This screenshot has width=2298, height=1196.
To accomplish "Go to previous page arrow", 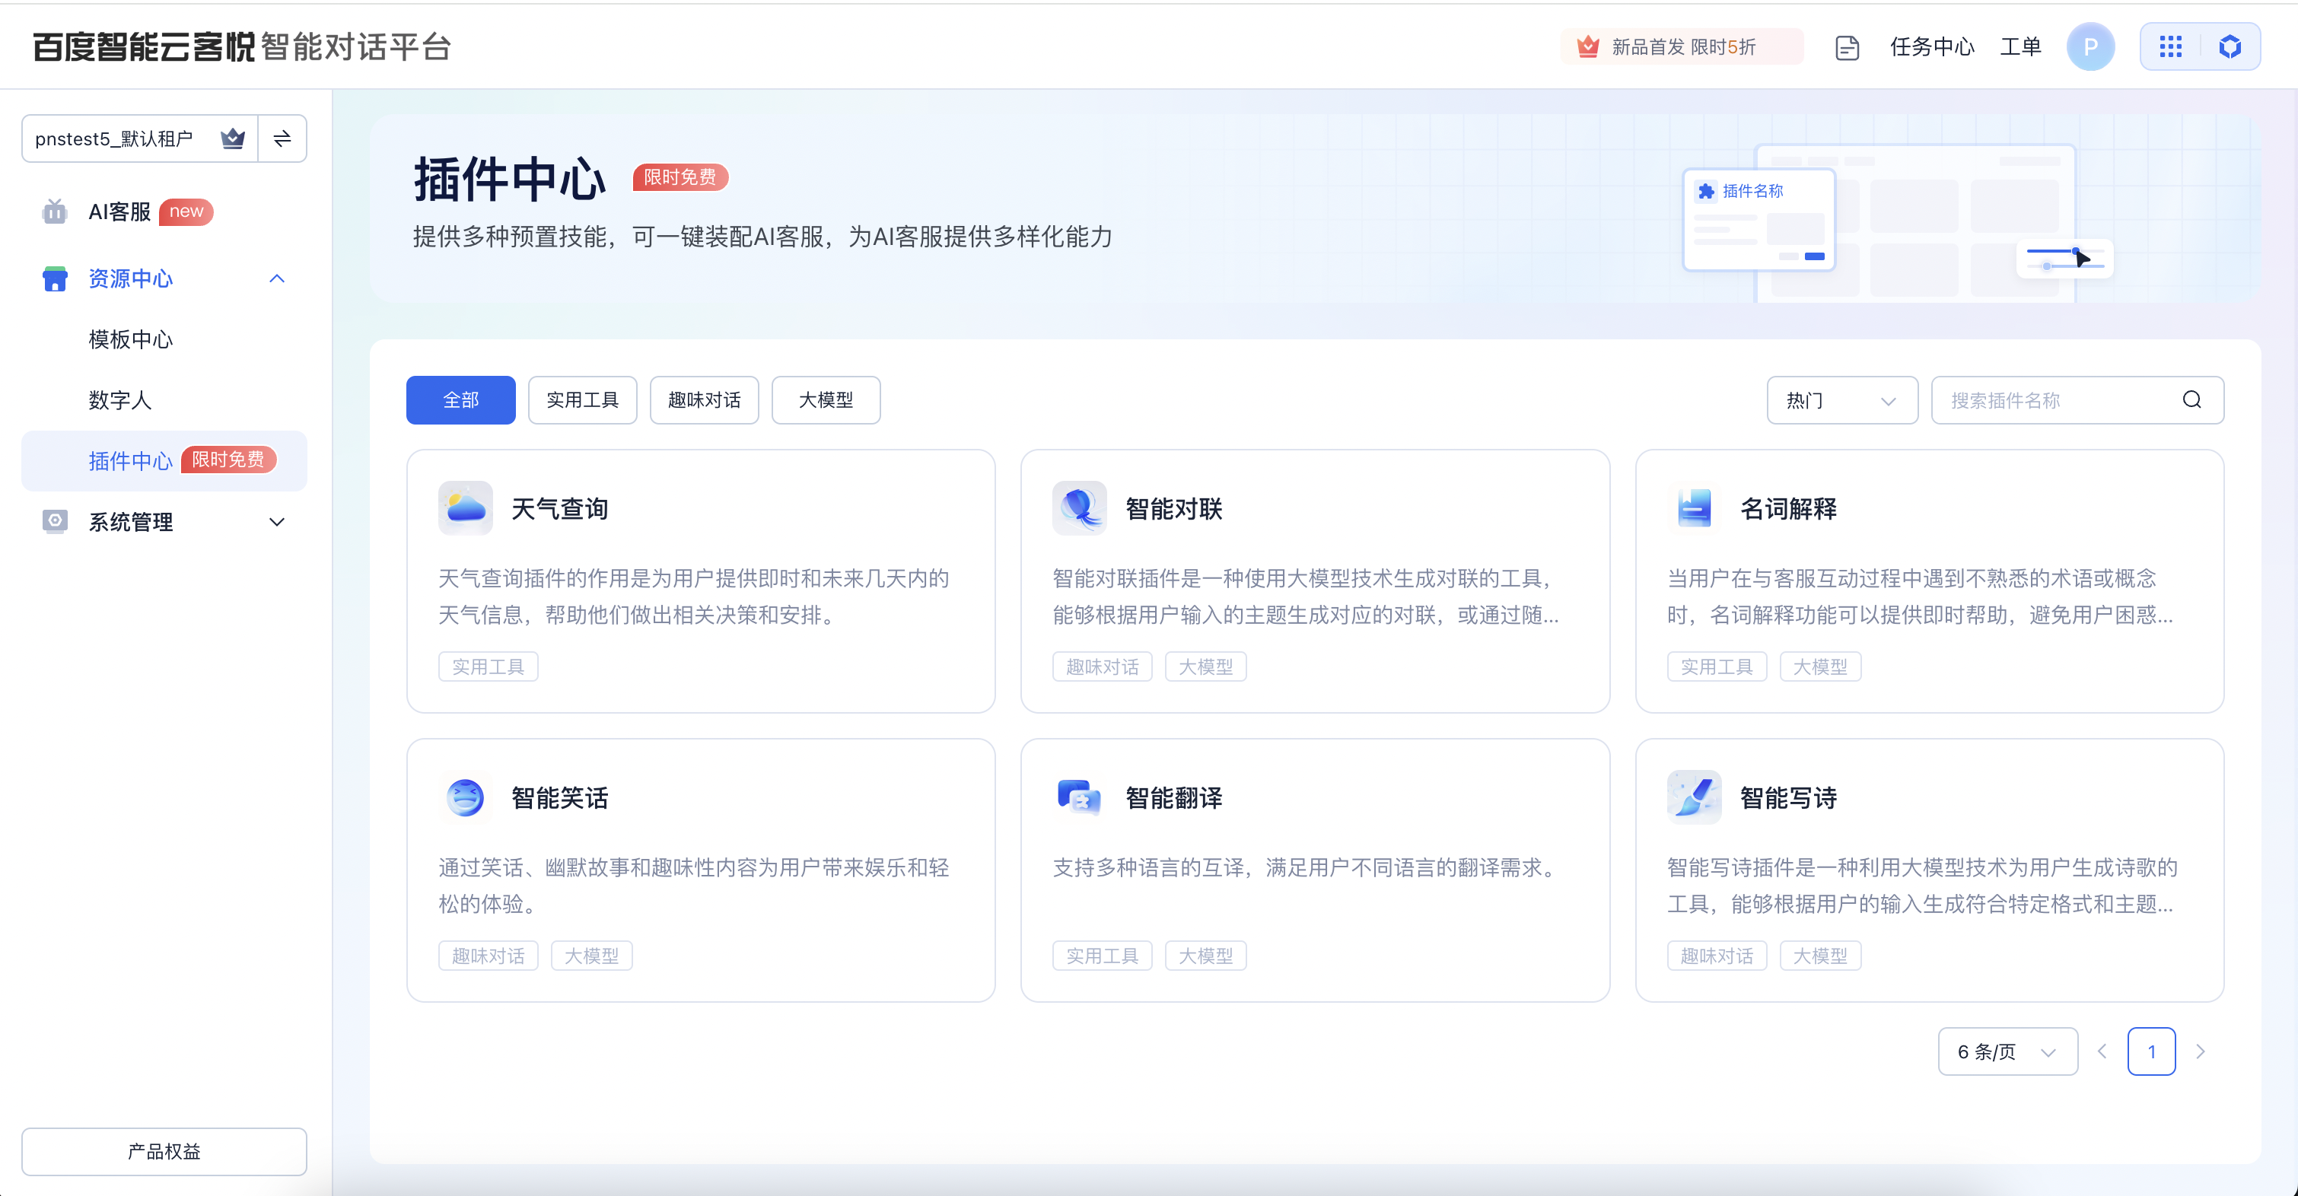I will pyautogui.click(x=2102, y=1051).
